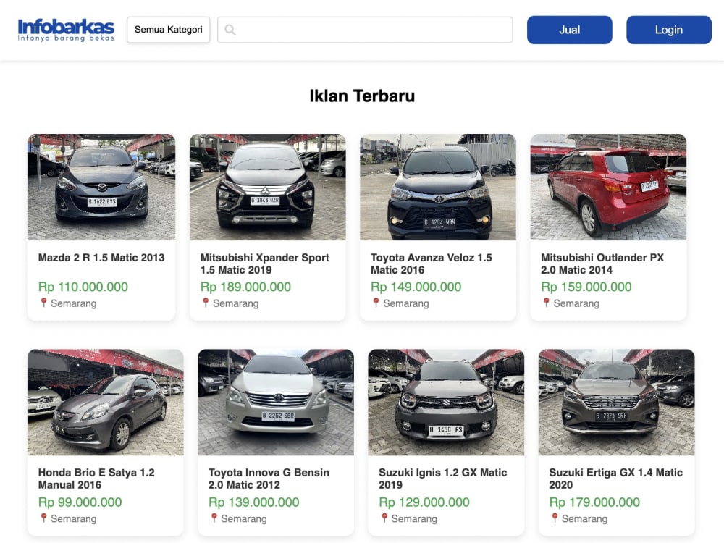Click the search magnifier icon
Image resolution: width=724 pixels, height=543 pixels.
230,30
